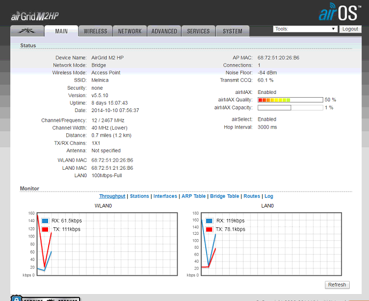Click the Network Mode value Bridge
The width and height of the screenshot is (369, 301).
pos(99,65)
